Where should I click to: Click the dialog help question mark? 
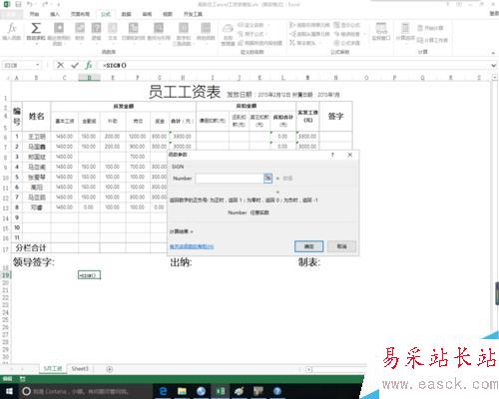(332, 155)
